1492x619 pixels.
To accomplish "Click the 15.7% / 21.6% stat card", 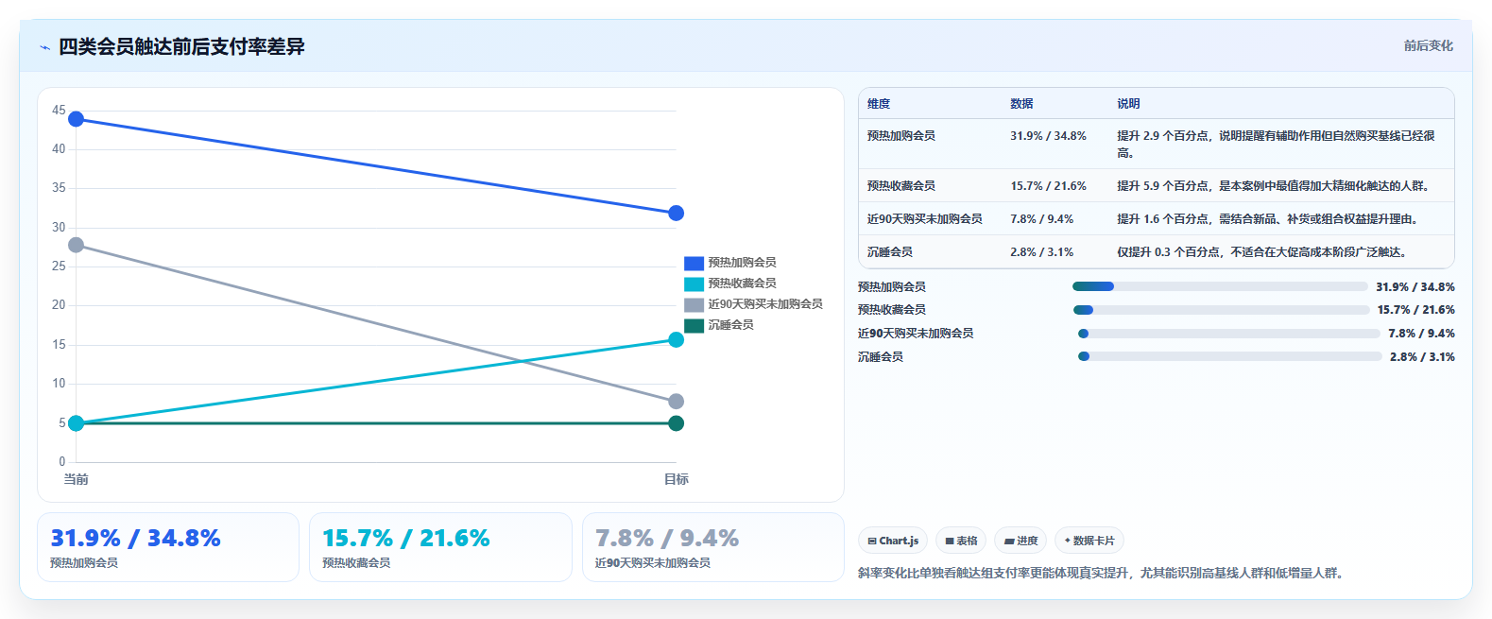I will point(440,547).
